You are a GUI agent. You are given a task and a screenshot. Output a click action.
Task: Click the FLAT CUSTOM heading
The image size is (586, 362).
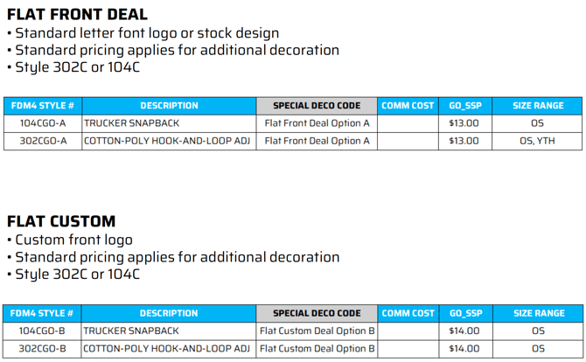[61, 221]
